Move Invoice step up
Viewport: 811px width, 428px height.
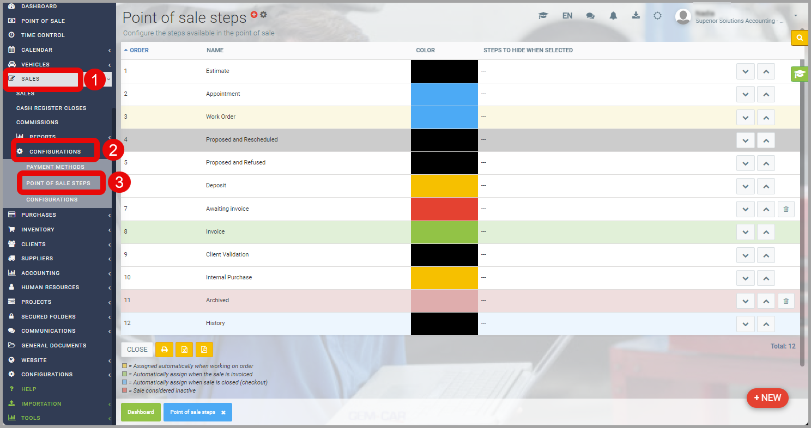pyautogui.click(x=766, y=232)
